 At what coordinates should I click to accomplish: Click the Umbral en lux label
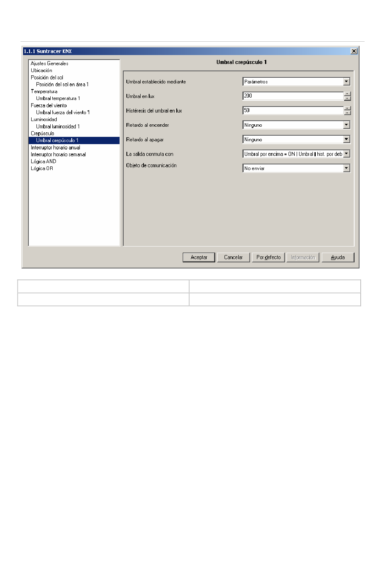click(x=140, y=96)
